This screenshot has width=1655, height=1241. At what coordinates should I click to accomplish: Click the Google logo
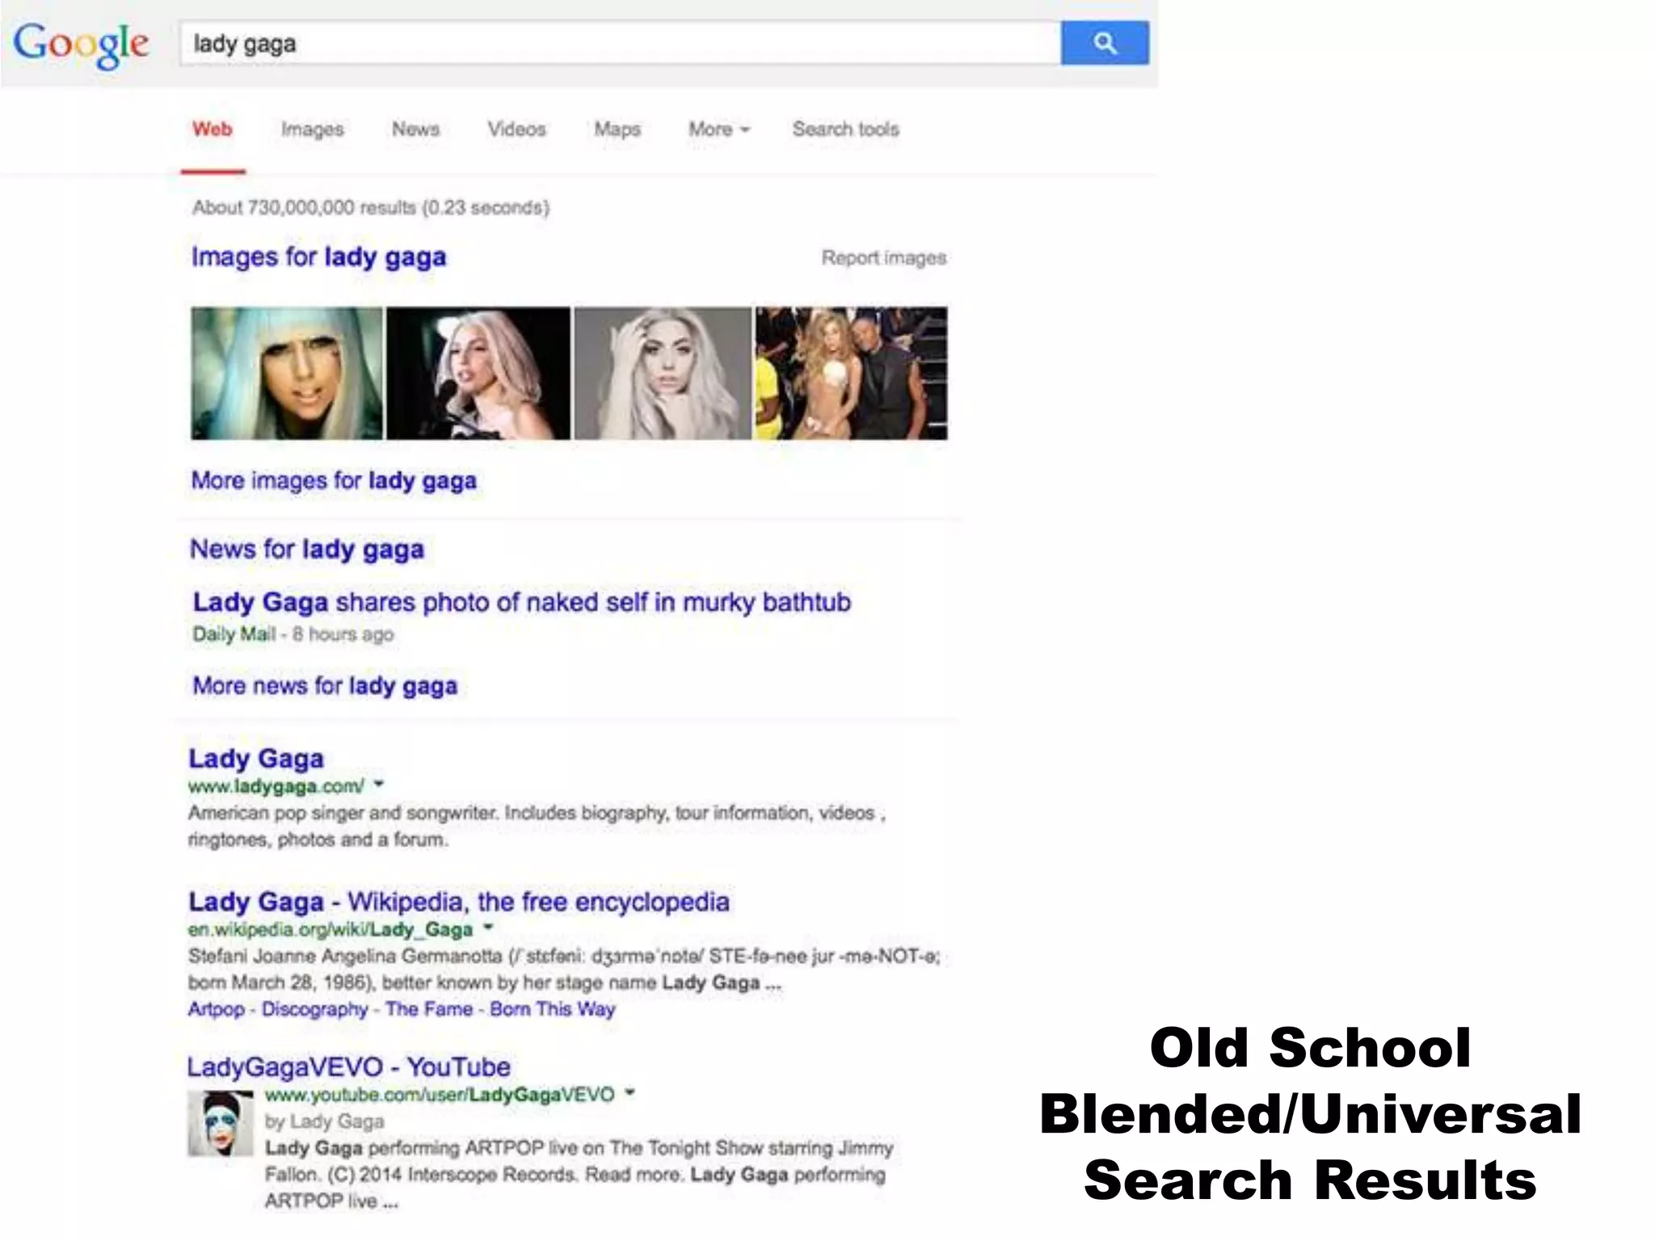pos(81,44)
